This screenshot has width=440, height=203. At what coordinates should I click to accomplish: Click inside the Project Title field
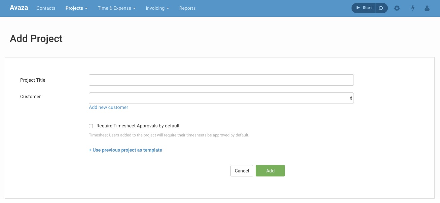tap(221, 80)
